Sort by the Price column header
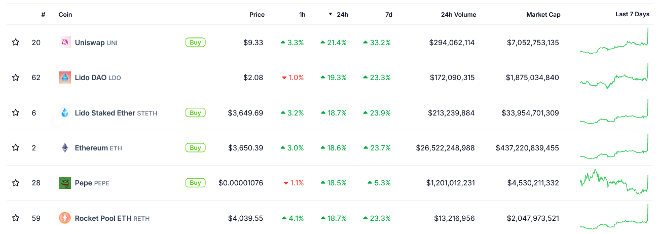The height and width of the screenshot is (234, 659). pyautogui.click(x=257, y=15)
